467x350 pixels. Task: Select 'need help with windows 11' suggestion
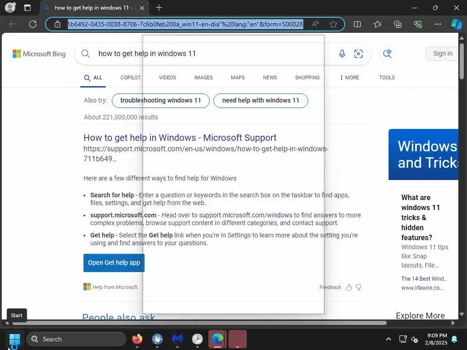coord(260,101)
